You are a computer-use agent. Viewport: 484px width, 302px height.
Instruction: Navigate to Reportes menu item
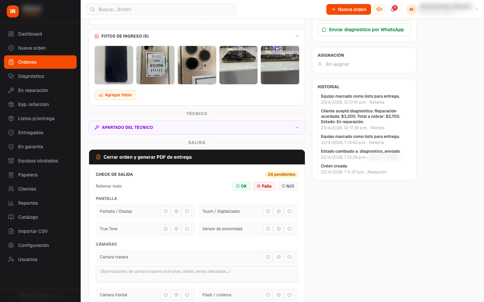28,203
